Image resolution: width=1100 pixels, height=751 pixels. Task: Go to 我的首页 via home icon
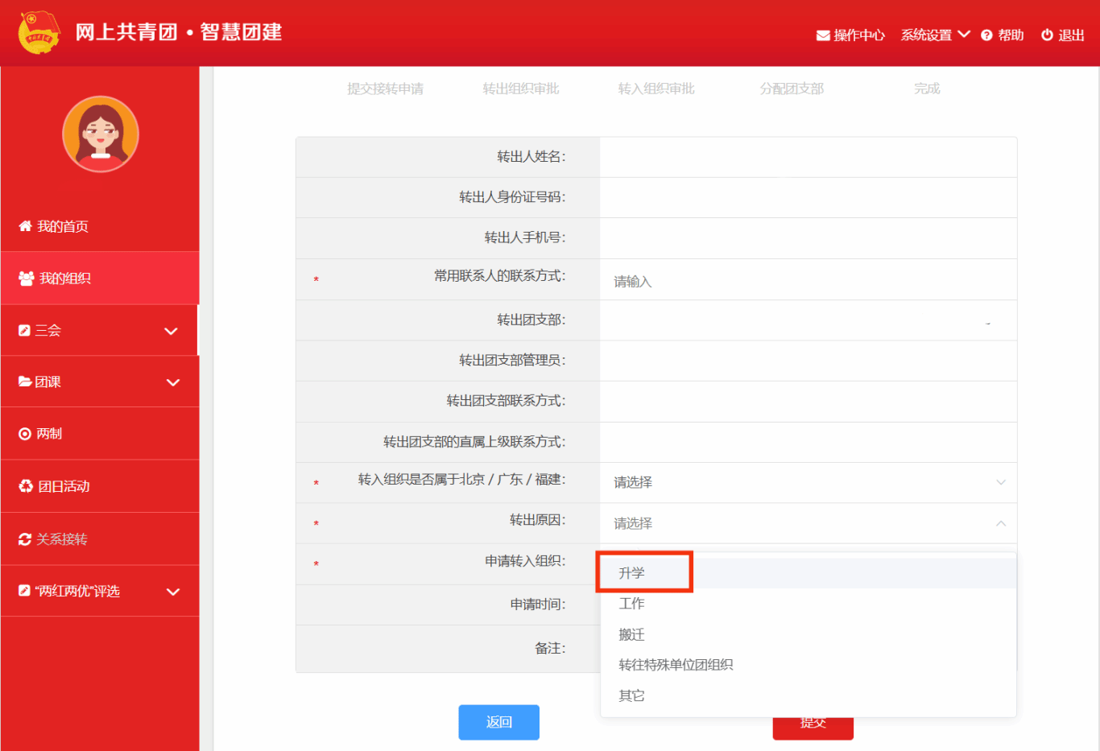click(26, 226)
